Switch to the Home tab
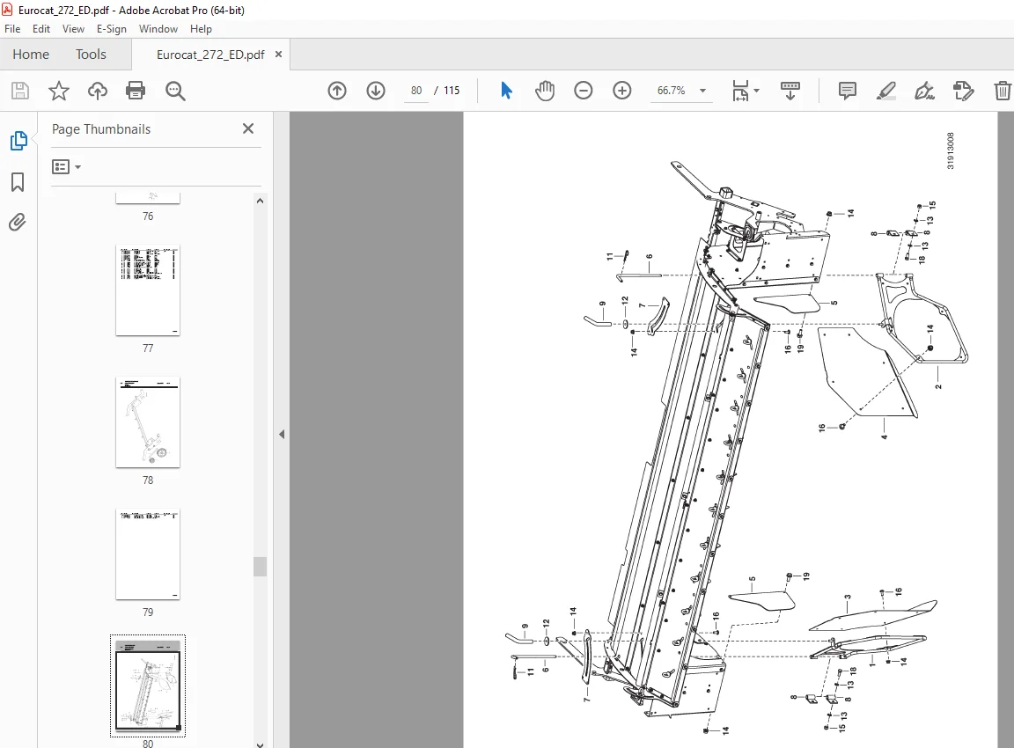This screenshot has width=1014, height=748. click(31, 55)
